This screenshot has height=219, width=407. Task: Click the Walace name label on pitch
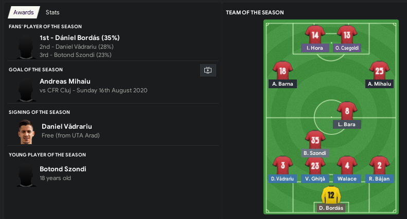pos(347,178)
